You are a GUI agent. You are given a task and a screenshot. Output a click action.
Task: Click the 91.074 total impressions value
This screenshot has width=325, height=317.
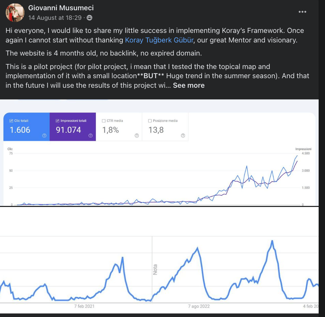tap(69, 130)
